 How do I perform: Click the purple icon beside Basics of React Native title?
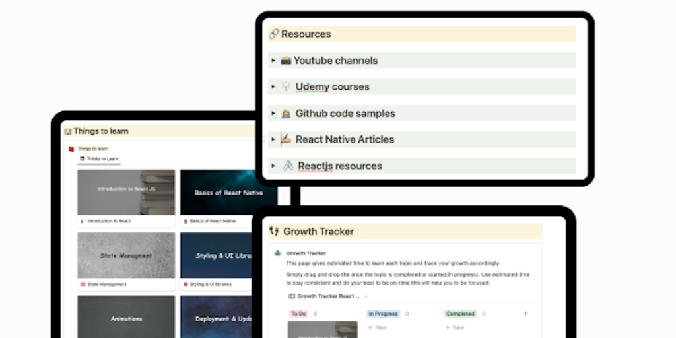pos(186,221)
